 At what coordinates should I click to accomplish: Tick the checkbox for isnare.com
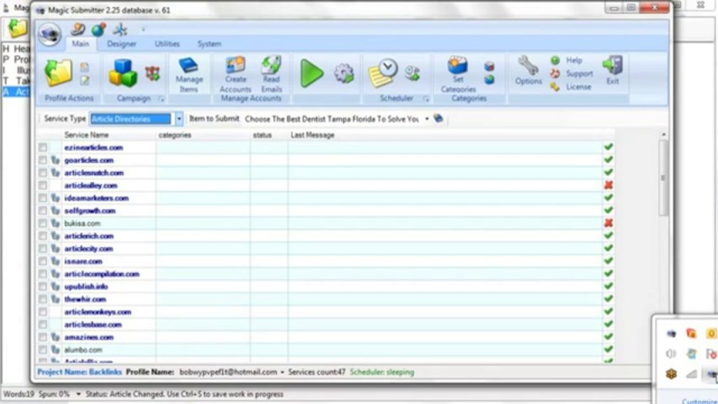coord(43,261)
